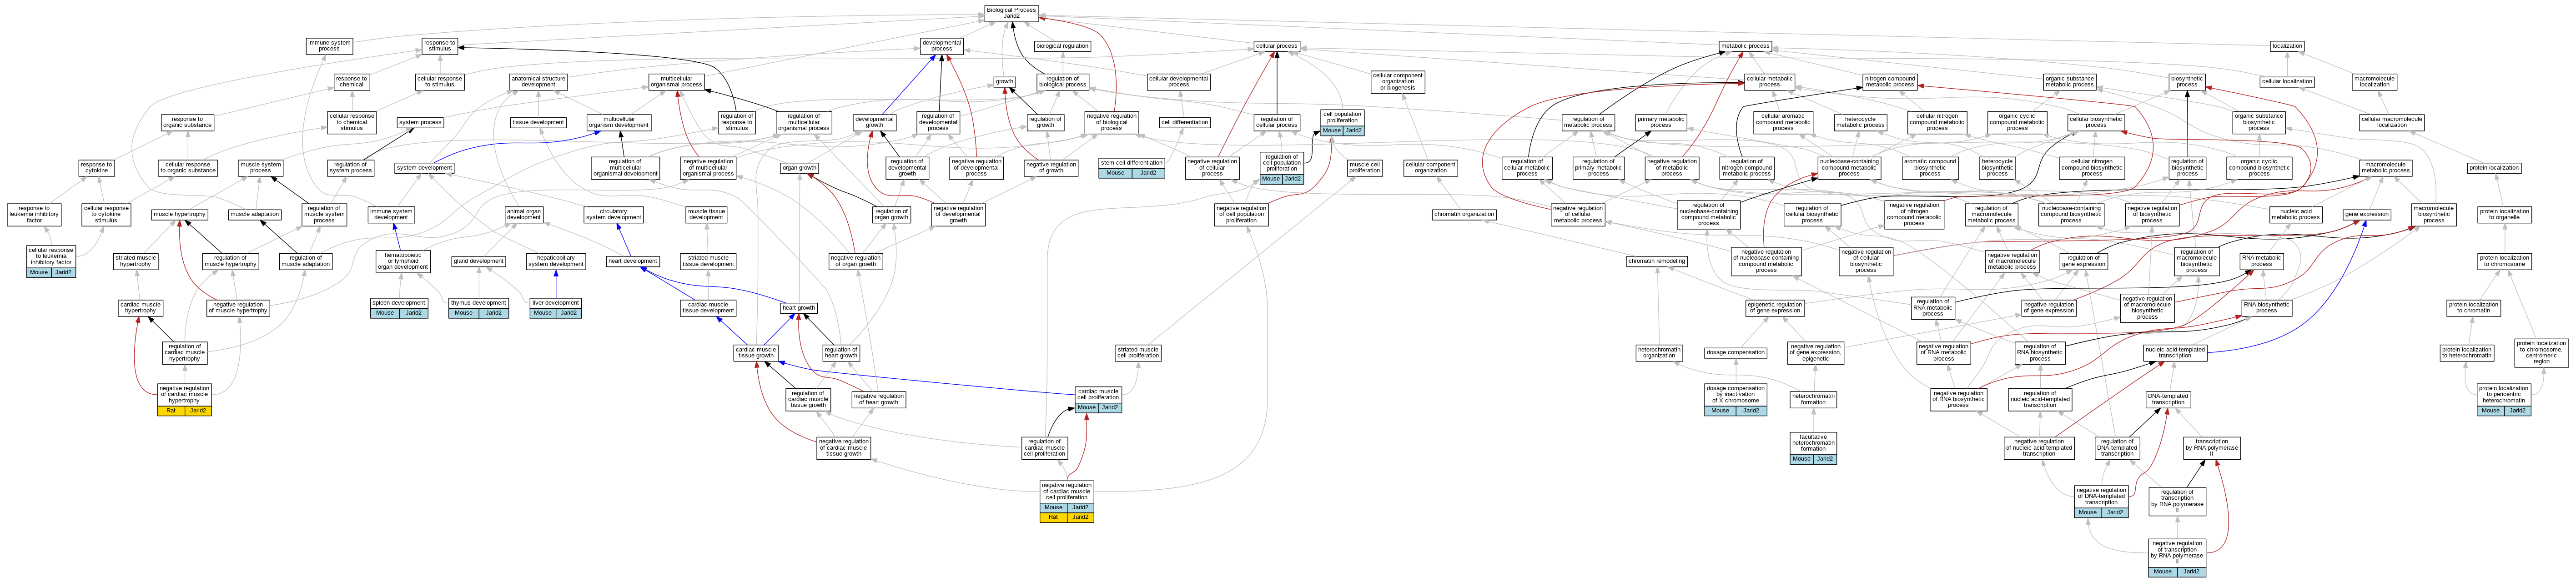Image resolution: width=2576 pixels, height=582 pixels.
Task: Select the 'cellular developmental process' node
Action: coord(1179,82)
